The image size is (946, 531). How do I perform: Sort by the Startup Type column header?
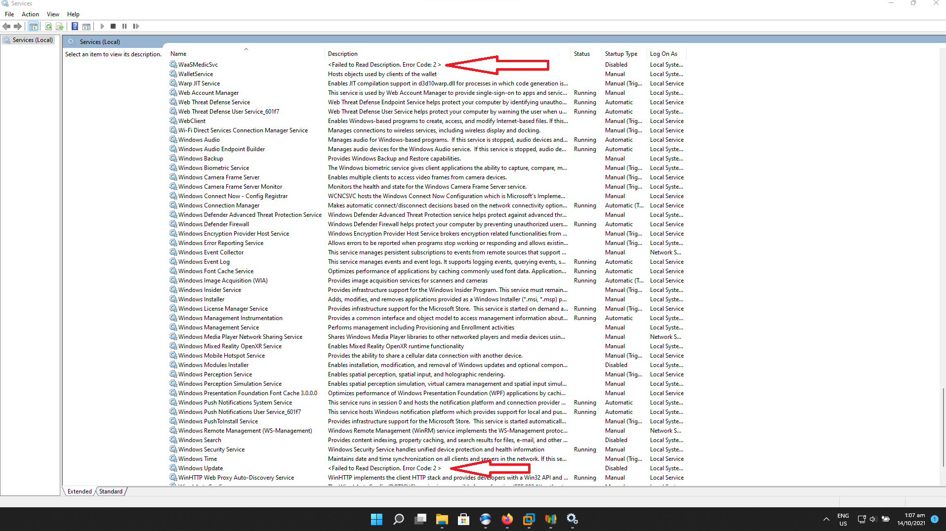[621, 54]
